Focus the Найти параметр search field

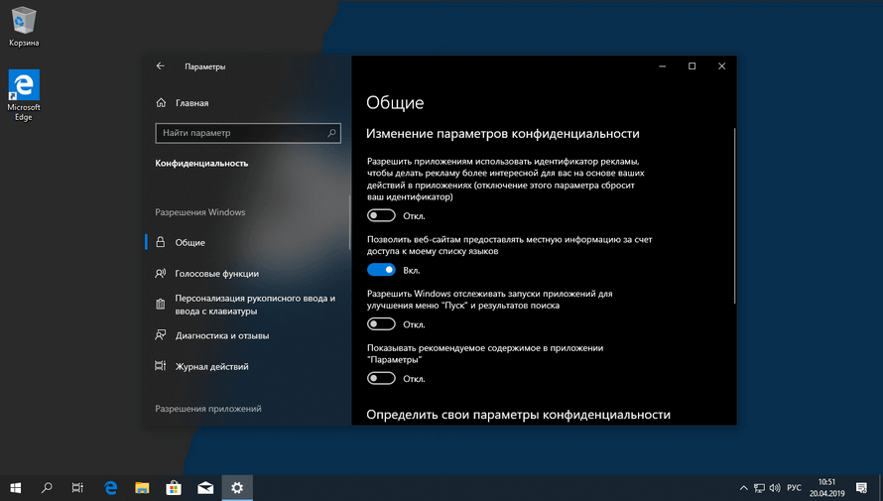pos(248,133)
